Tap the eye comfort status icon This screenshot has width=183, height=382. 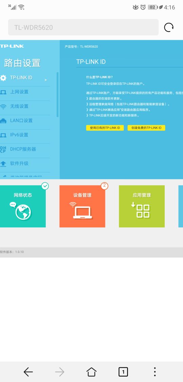[136, 7]
